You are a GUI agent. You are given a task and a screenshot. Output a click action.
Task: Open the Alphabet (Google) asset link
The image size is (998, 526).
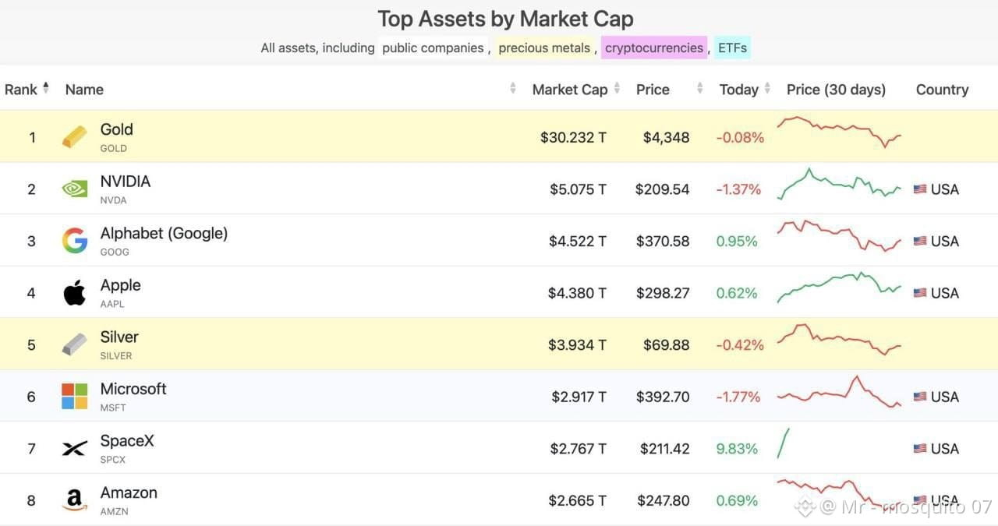[x=164, y=233]
